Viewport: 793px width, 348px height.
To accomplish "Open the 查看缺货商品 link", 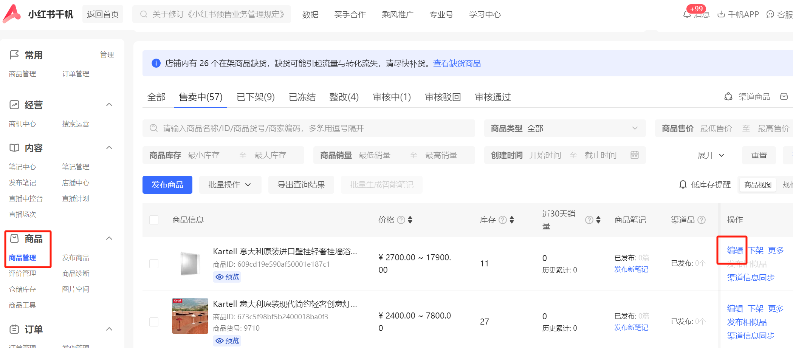I will [x=457, y=63].
